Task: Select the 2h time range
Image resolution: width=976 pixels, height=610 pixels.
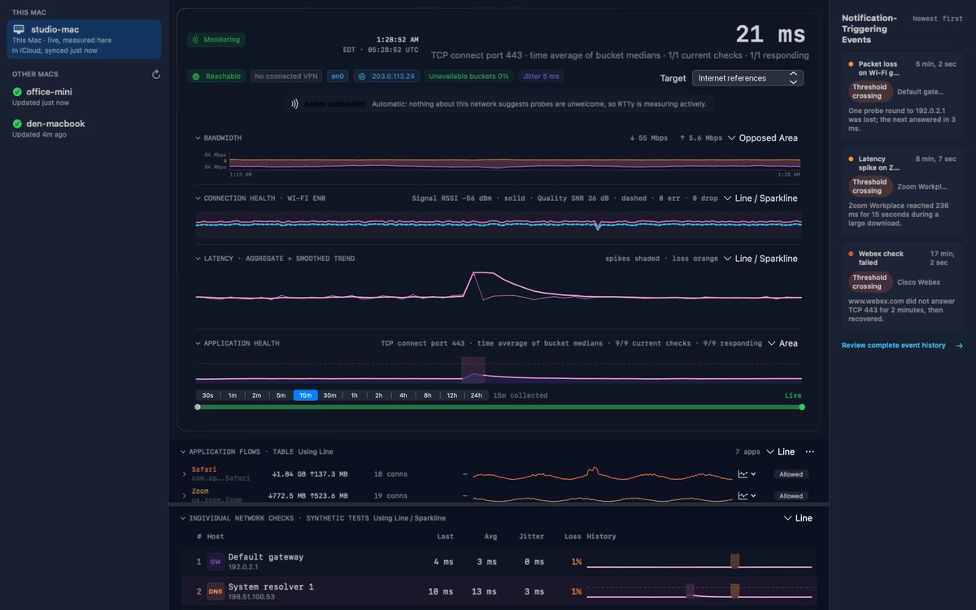Action: coord(378,395)
